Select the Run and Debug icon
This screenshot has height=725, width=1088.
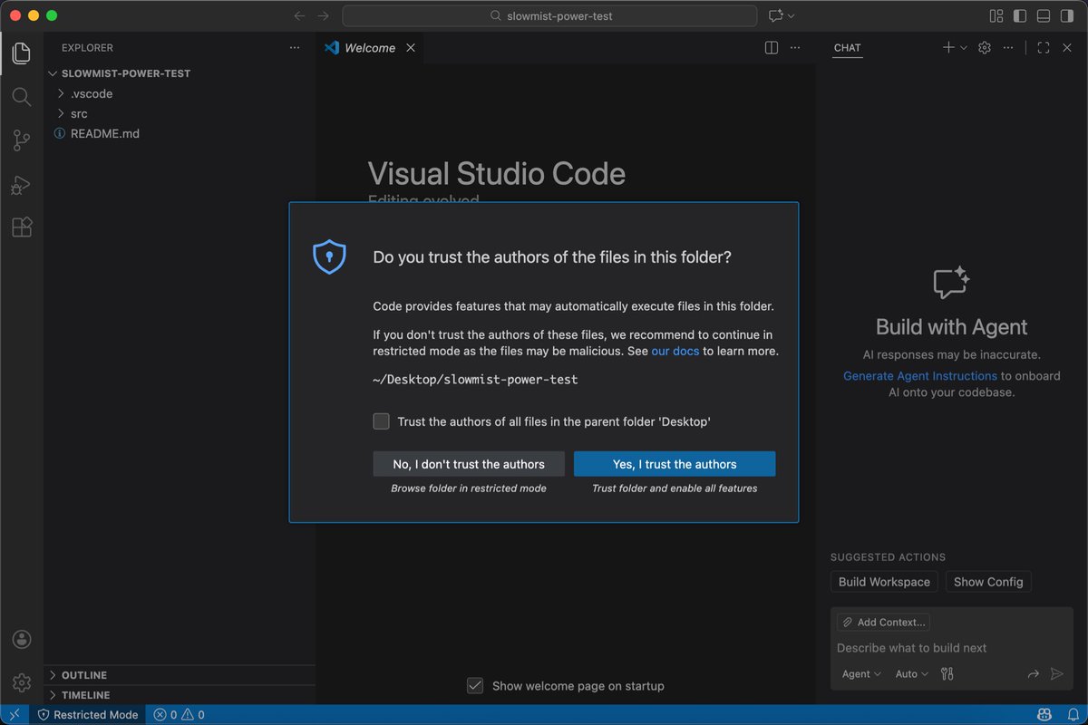(x=21, y=184)
